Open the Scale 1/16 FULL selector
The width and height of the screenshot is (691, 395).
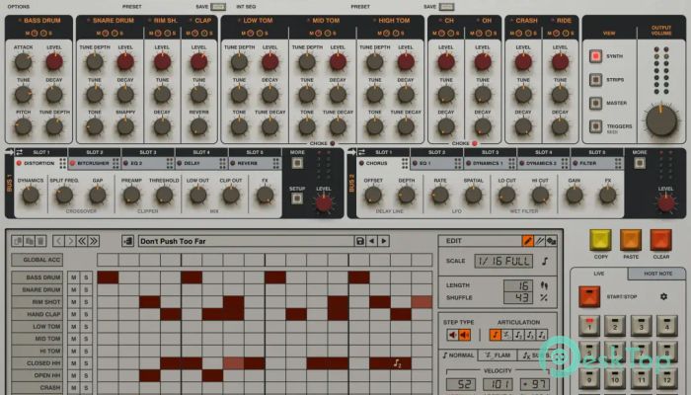[x=503, y=261]
